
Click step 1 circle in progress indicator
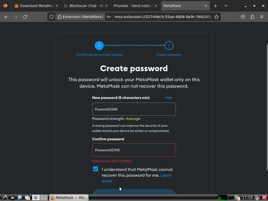click(x=99, y=46)
